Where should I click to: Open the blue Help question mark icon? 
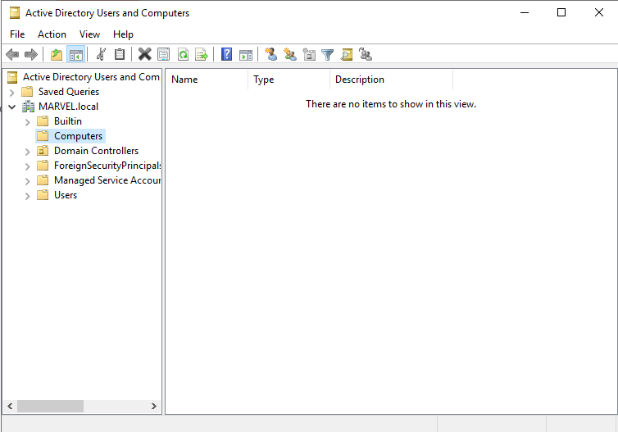point(227,55)
